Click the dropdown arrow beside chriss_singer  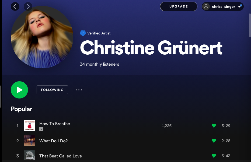pos(239,7)
